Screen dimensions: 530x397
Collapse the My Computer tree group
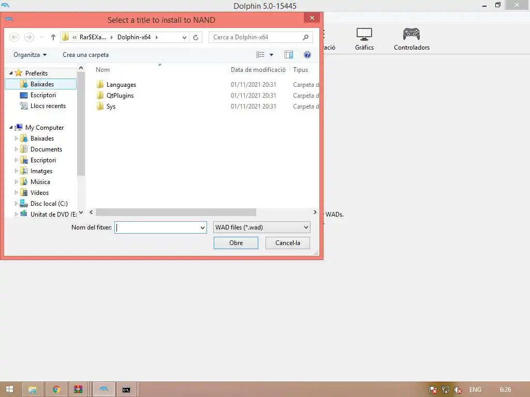click(11, 127)
